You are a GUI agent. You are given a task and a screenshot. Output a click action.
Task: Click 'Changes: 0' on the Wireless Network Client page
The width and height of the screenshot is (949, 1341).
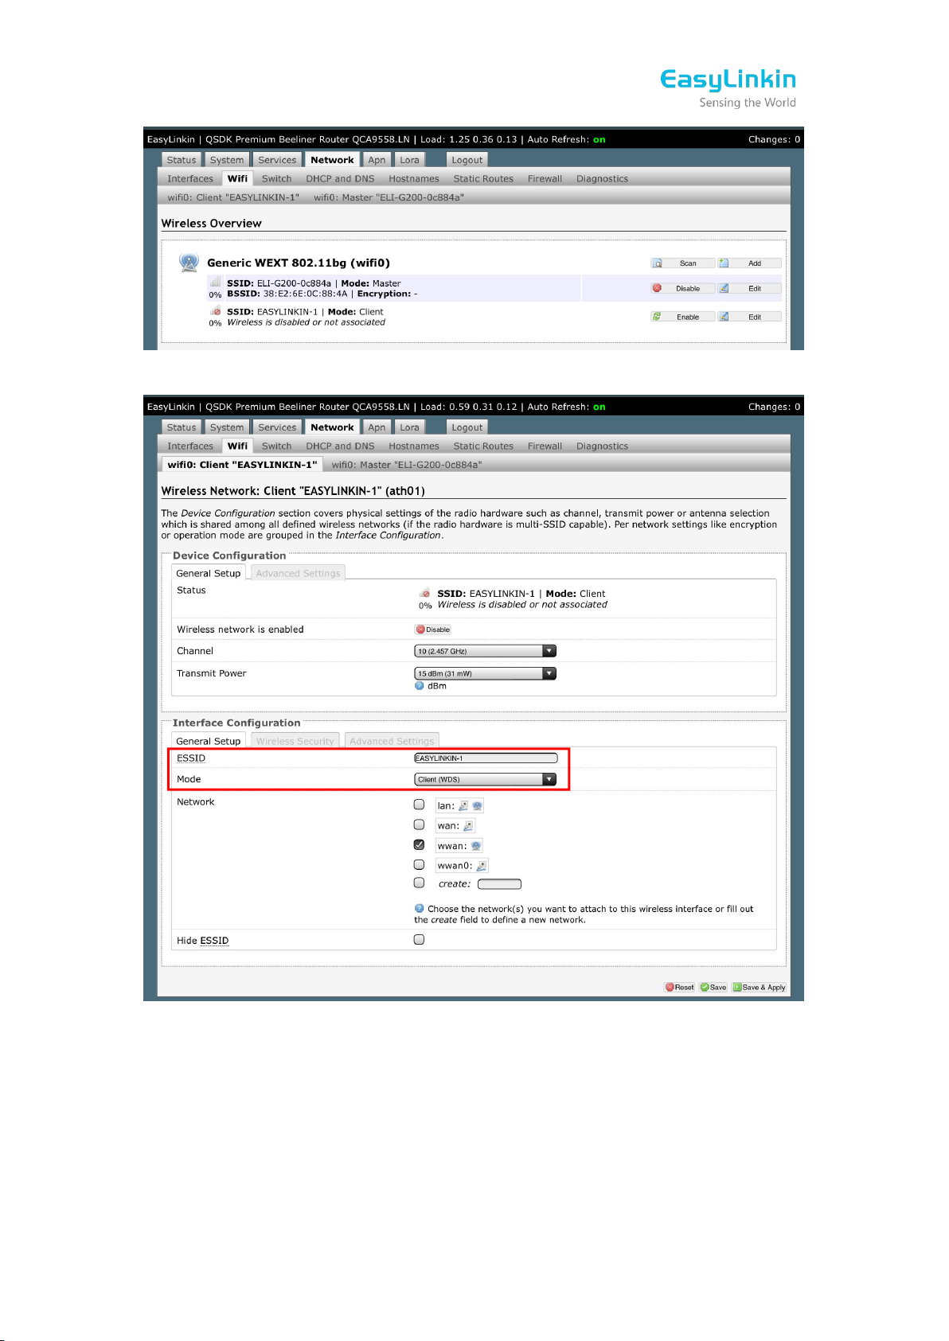coord(774,407)
